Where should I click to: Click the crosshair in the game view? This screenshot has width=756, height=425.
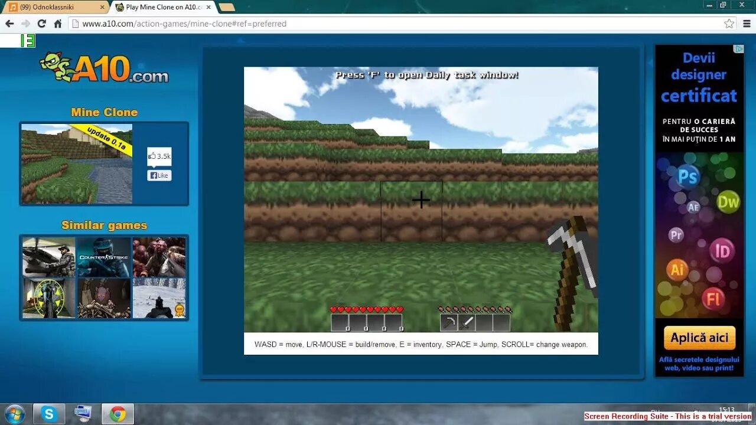[421, 200]
